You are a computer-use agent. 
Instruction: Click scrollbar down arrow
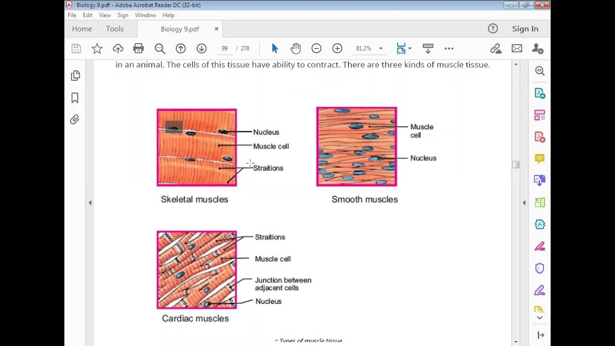tap(516, 342)
